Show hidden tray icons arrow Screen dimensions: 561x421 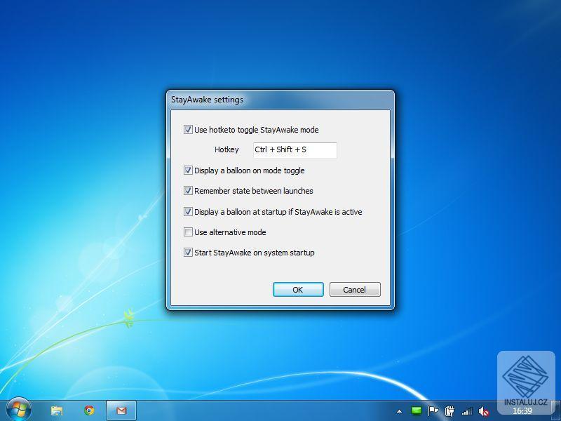pos(399,412)
